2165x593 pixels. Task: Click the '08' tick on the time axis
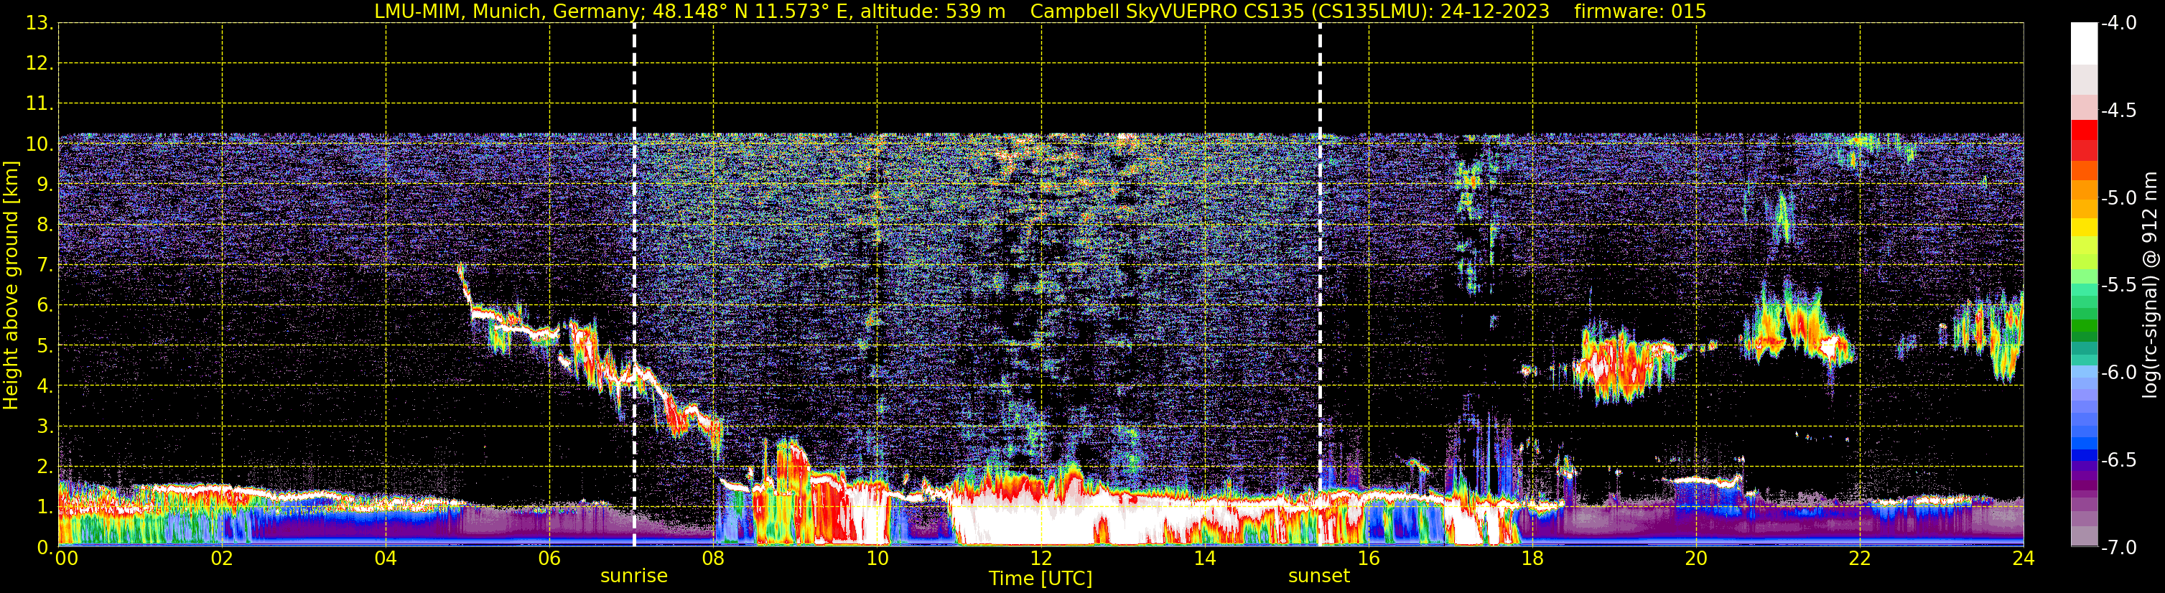coord(713,559)
